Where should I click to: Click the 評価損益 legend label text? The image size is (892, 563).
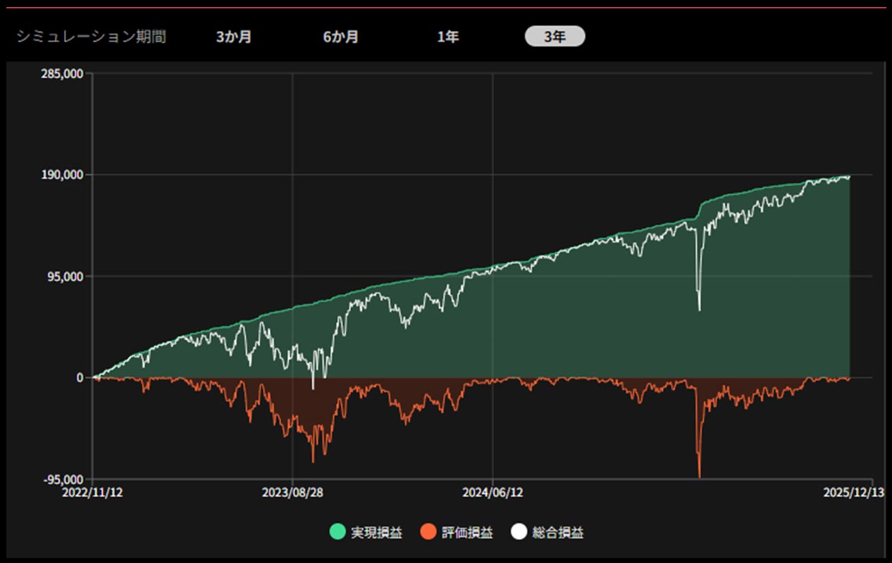tap(467, 533)
